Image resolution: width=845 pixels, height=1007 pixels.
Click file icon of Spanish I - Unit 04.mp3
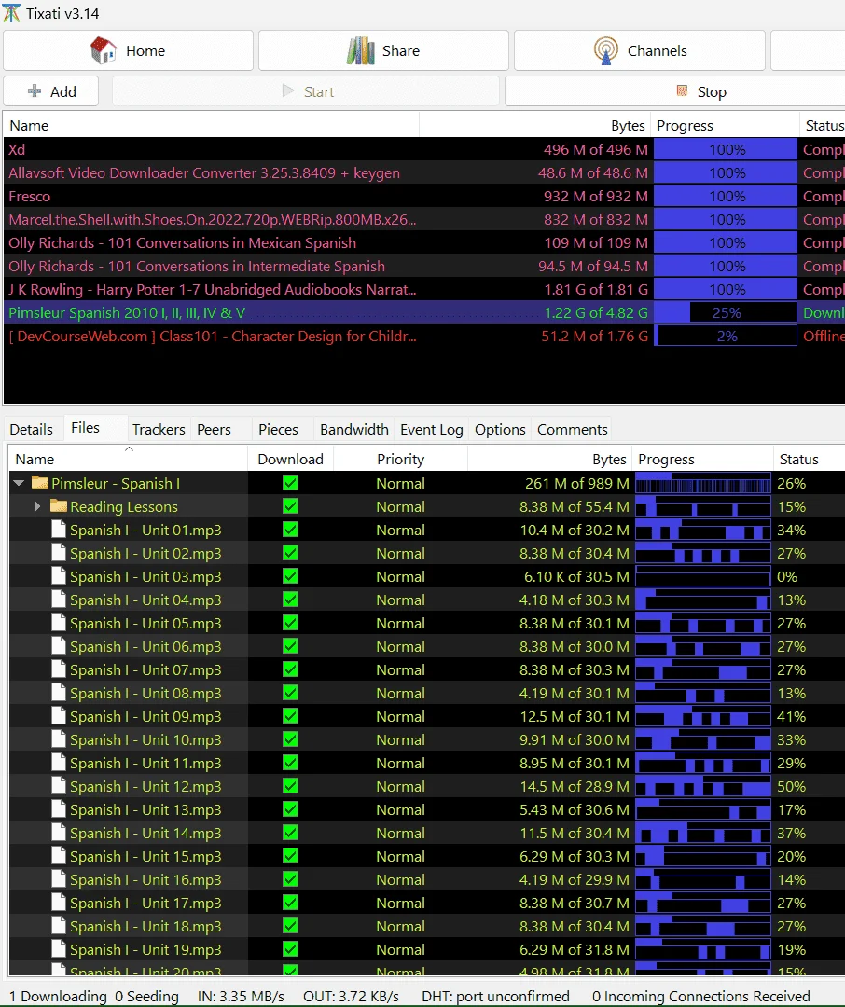(x=59, y=600)
